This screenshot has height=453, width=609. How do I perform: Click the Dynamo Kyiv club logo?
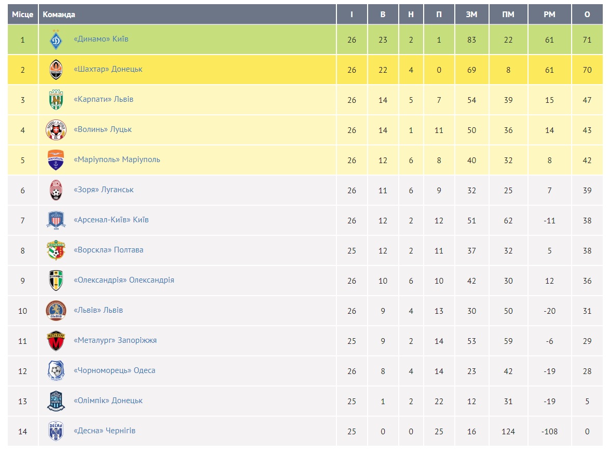click(x=56, y=40)
